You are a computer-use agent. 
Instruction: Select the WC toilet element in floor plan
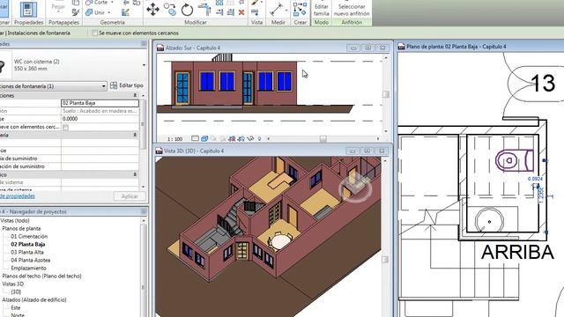[515, 160]
